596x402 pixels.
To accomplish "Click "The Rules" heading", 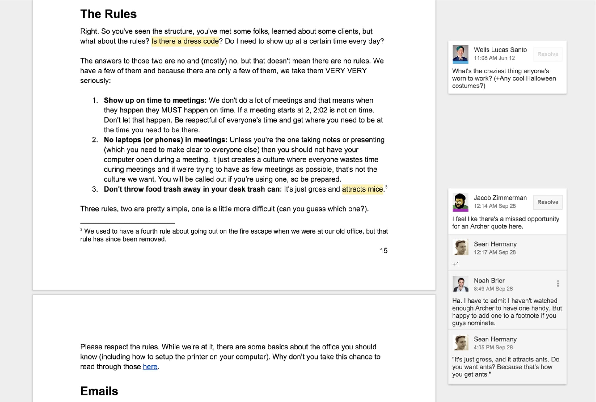I will pos(108,14).
